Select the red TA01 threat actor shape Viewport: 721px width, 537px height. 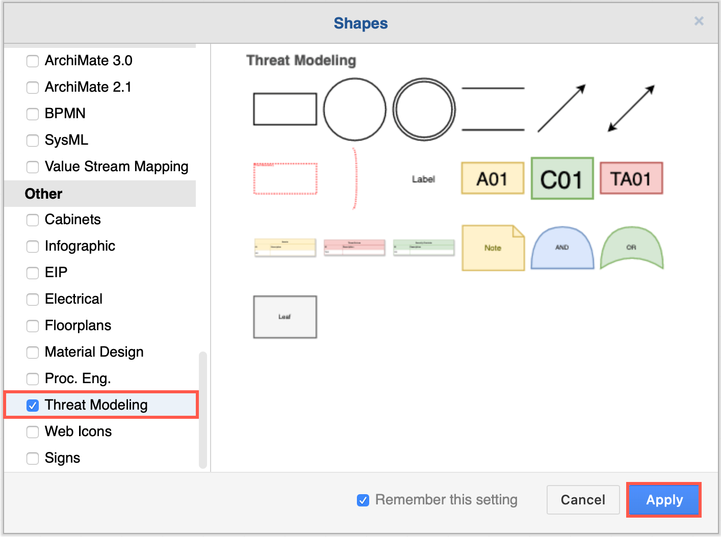pyautogui.click(x=631, y=178)
